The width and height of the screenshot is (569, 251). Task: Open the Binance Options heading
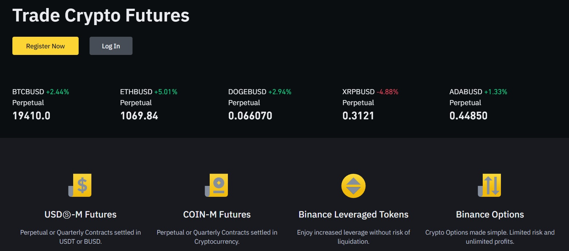pos(490,214)
